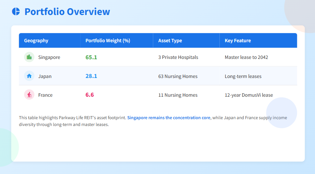Screen dimensions: 315x174
Task: Click the Japan house icon
Action: pos(29,76)
